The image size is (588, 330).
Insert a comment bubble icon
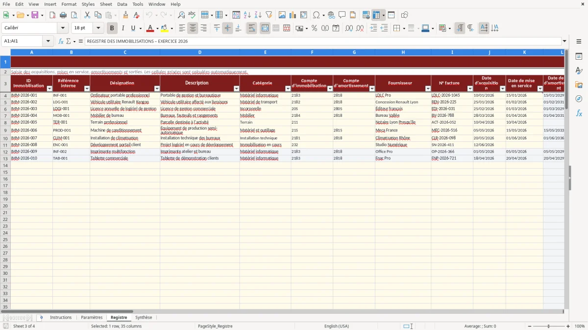coord(342,15)
